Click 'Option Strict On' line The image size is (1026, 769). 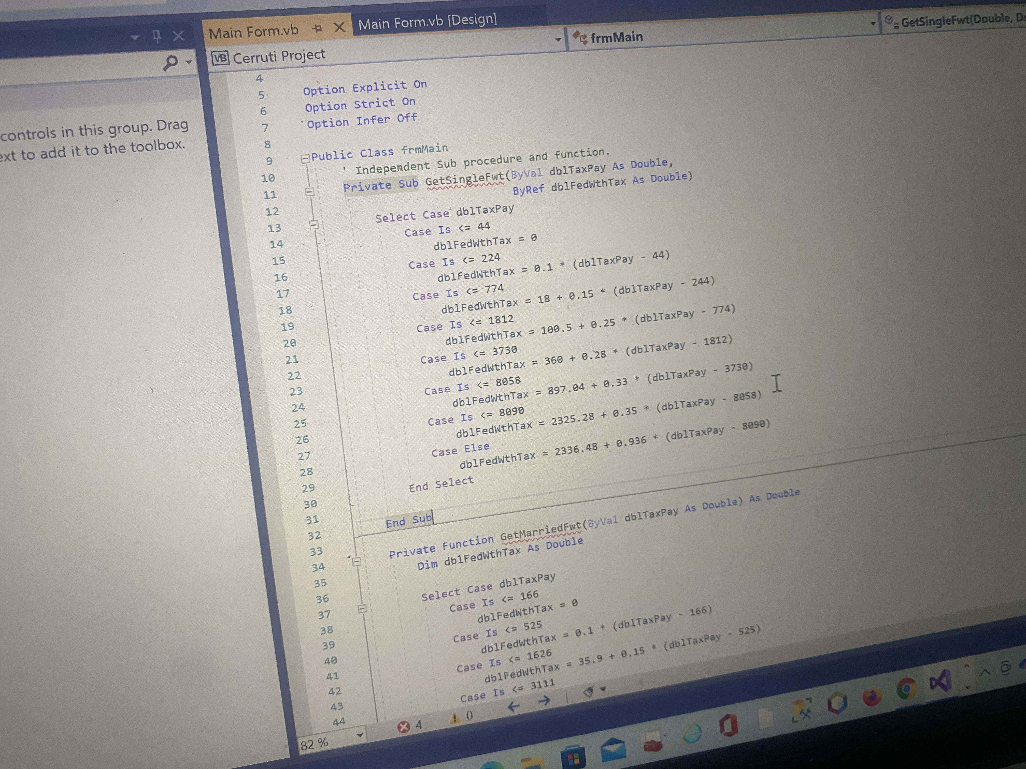[360, 104]
